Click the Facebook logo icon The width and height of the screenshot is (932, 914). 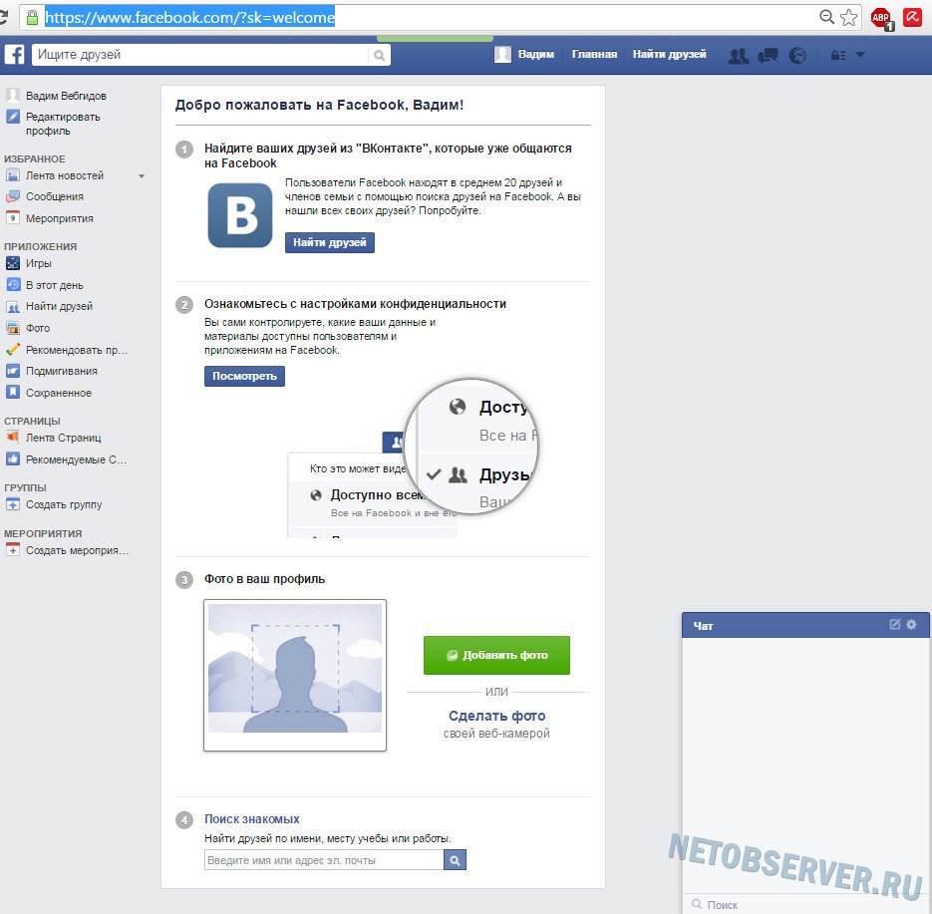click(x=14, y=55)
